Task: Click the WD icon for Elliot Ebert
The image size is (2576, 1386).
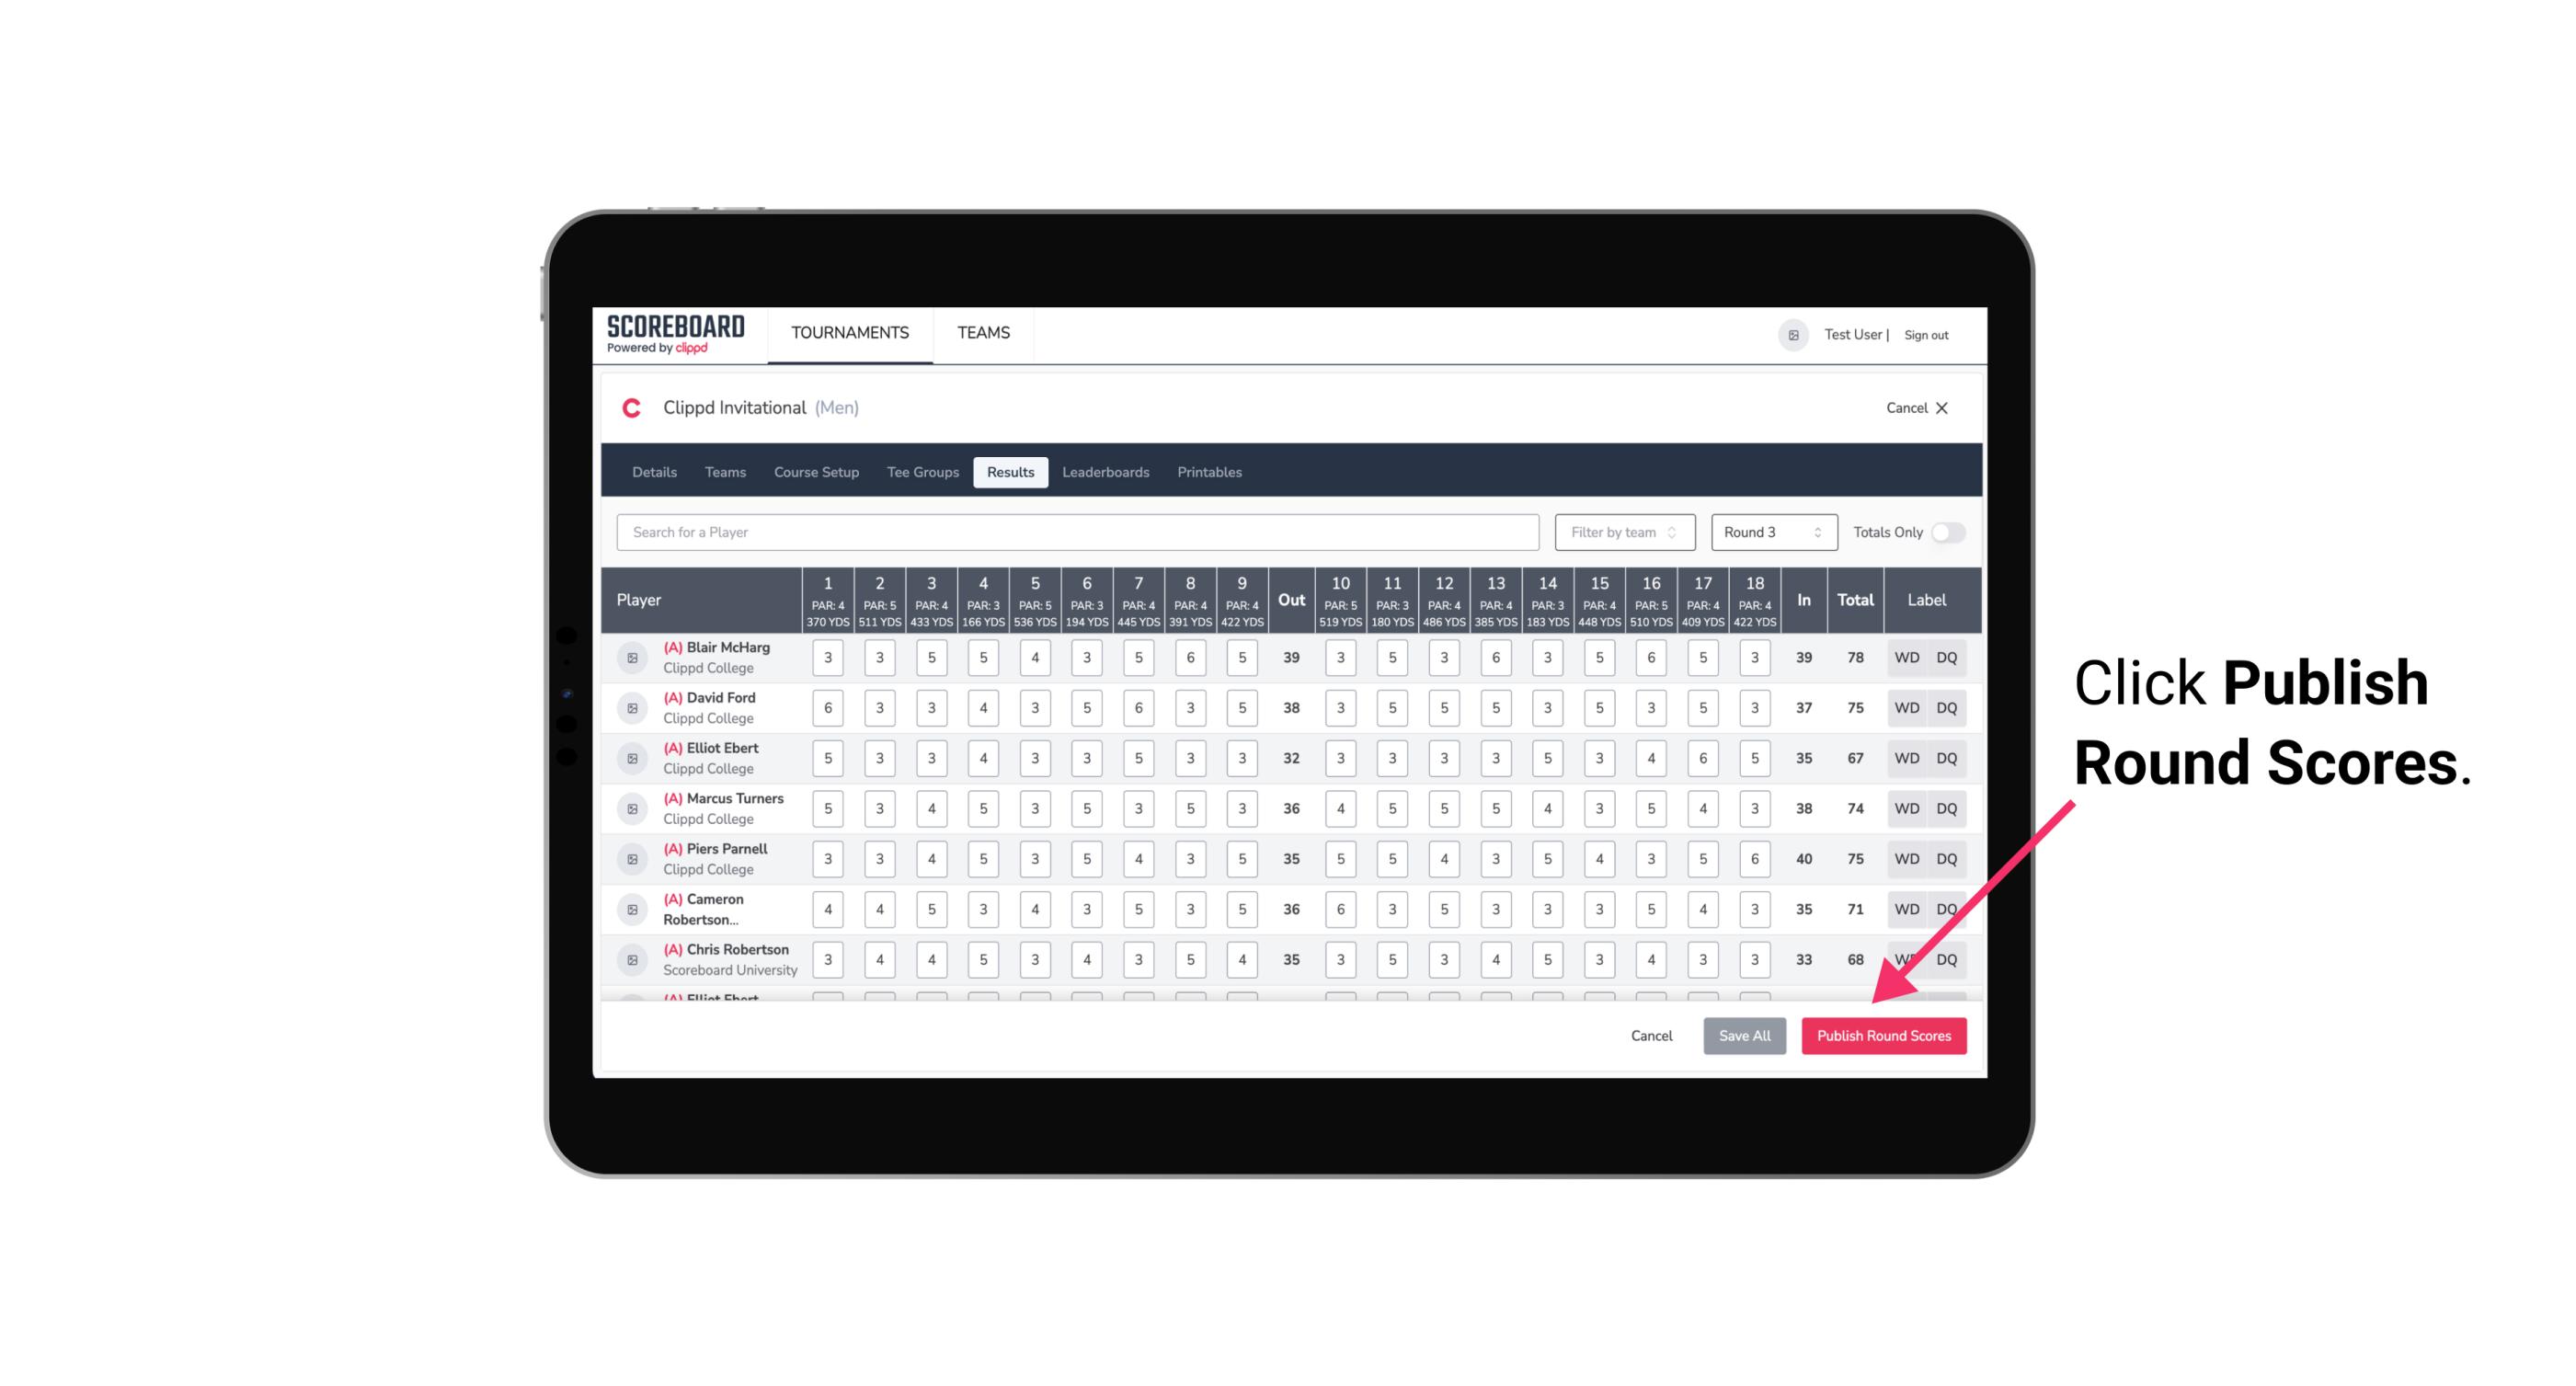Action: pyautogui.click(x=1906, y=758)
